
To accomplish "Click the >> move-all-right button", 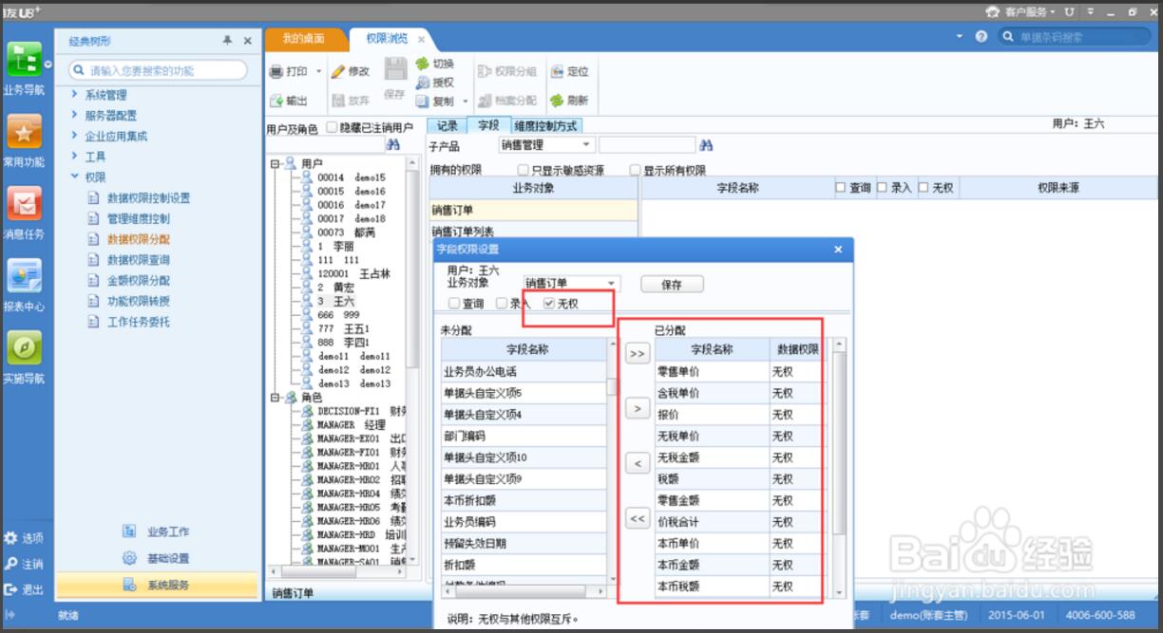I will [x=637, y=354].
